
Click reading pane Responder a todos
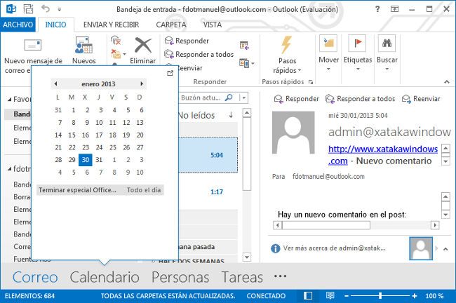coord(360,99)
